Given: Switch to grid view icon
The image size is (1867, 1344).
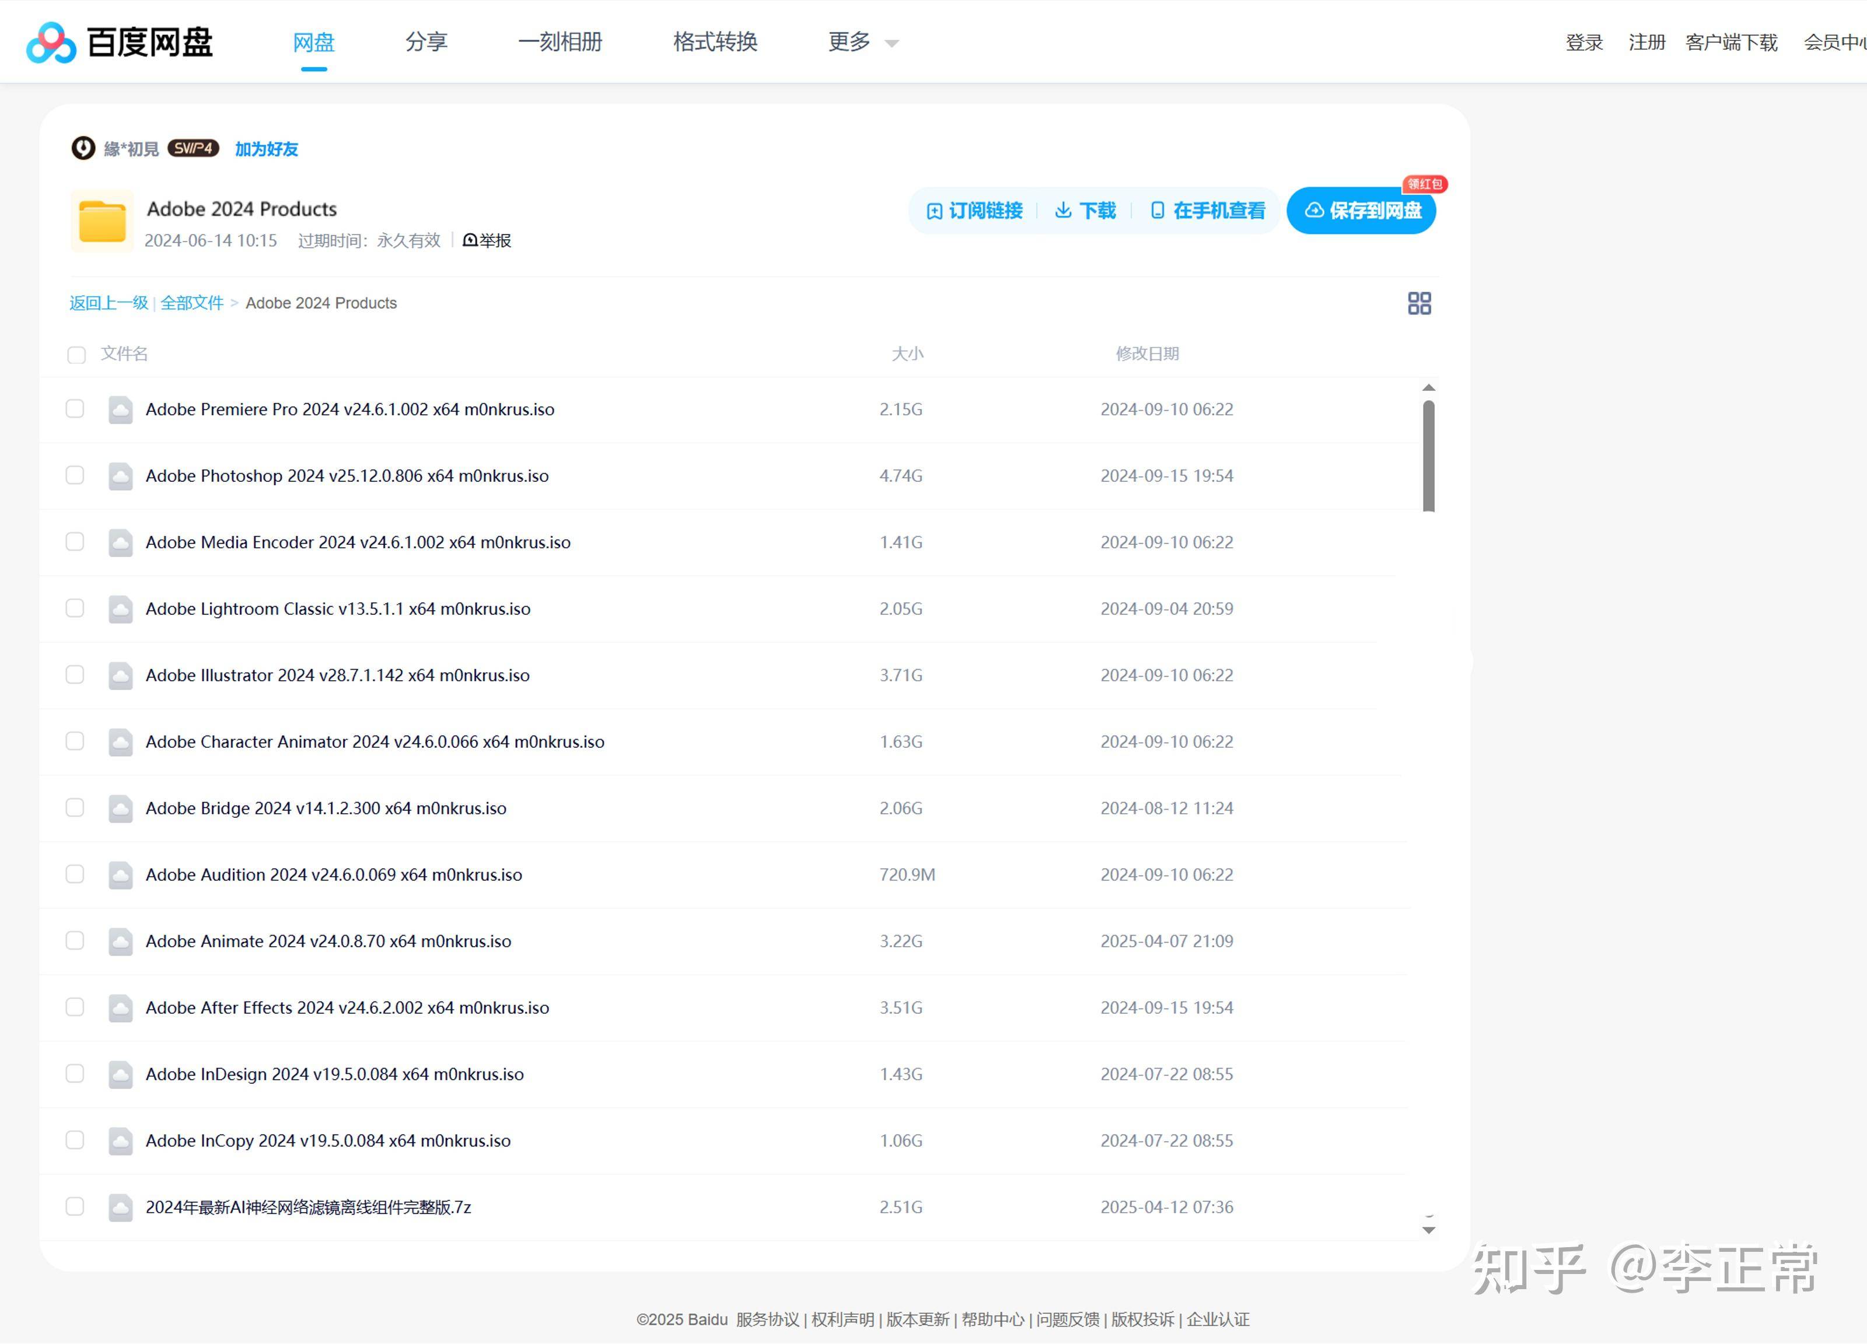Looking at the screenshot, I should point(1419,303).
